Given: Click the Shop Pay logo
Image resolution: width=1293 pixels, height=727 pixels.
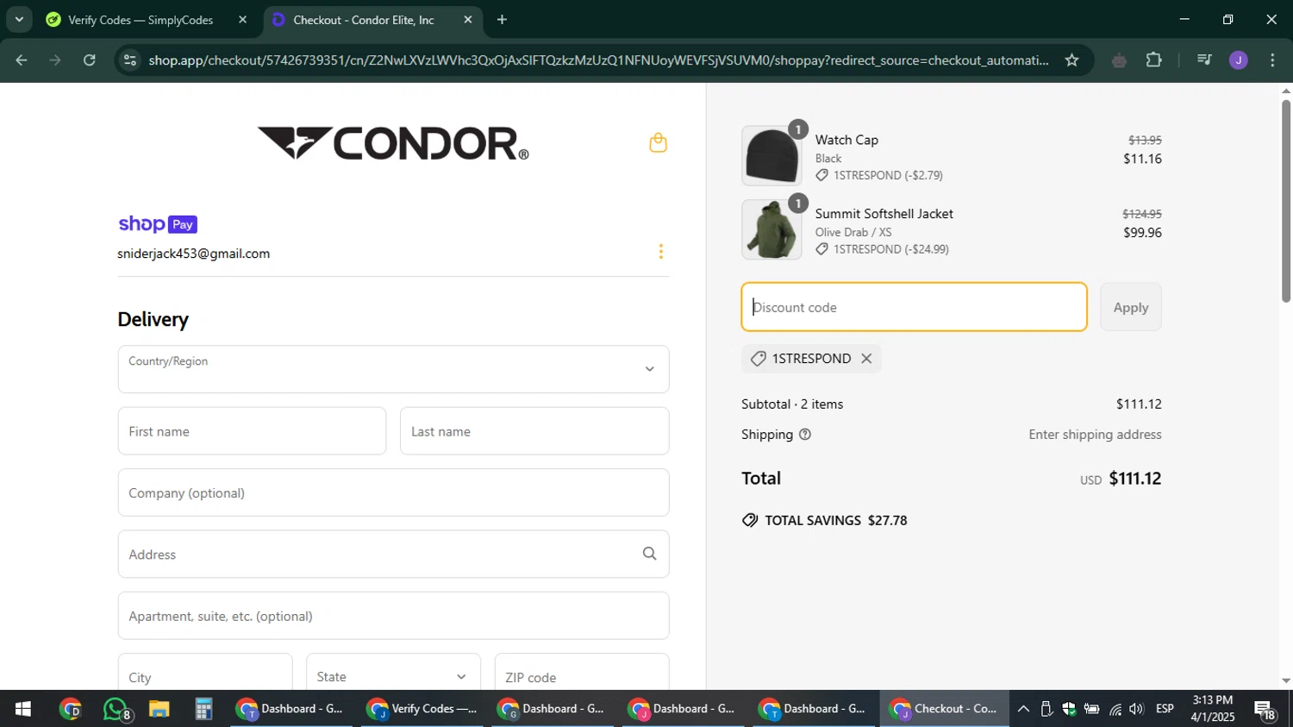Looking at the screenshot, I should pos(158,224).
